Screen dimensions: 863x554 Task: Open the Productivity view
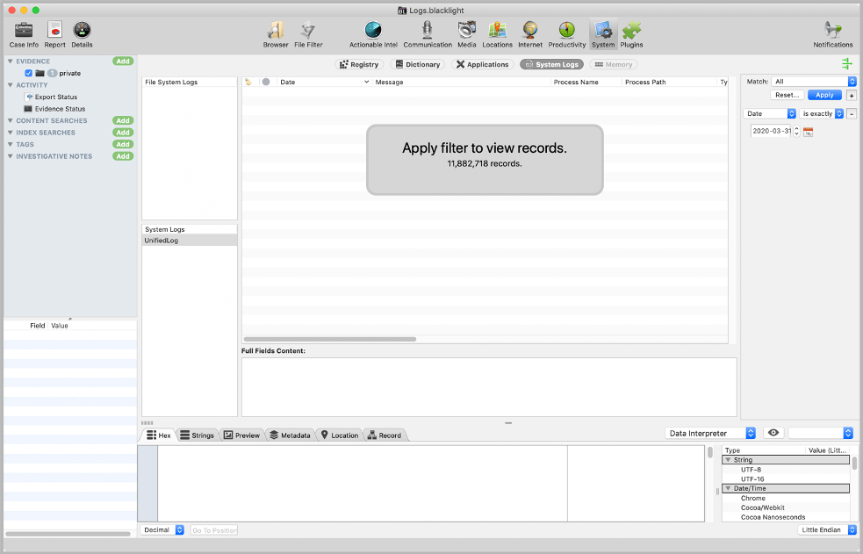(x=567, y=34)
